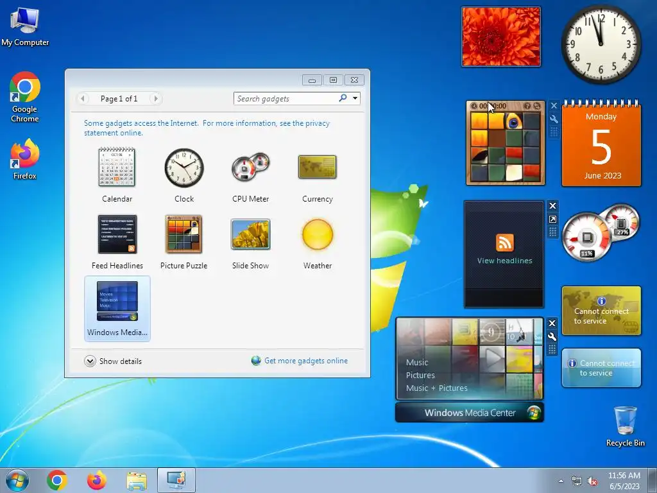Select the CPU Meter gadget in gallery

[251, 175]
